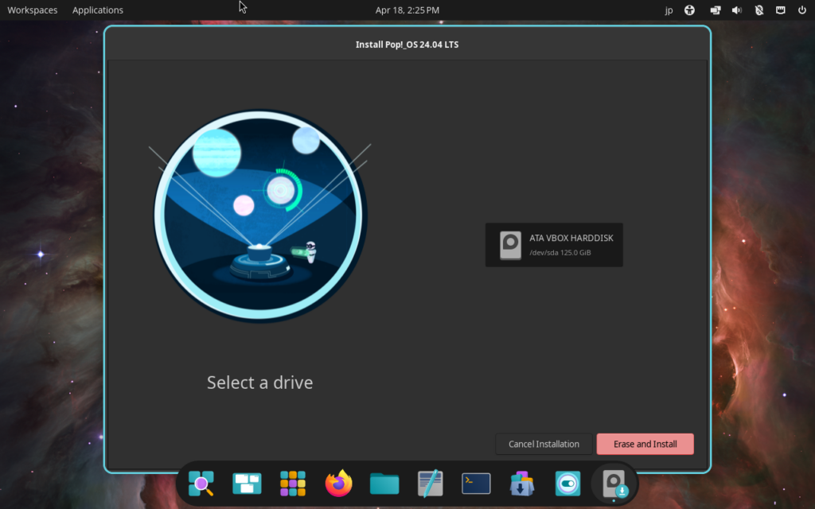Image resolution: width=815 pixels, height=509 pixels.
Task: Click the Erase and Install button
Action: [x=645, y=444]
